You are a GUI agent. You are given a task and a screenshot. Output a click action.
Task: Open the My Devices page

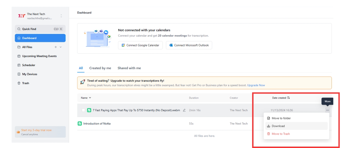[30, 74]
